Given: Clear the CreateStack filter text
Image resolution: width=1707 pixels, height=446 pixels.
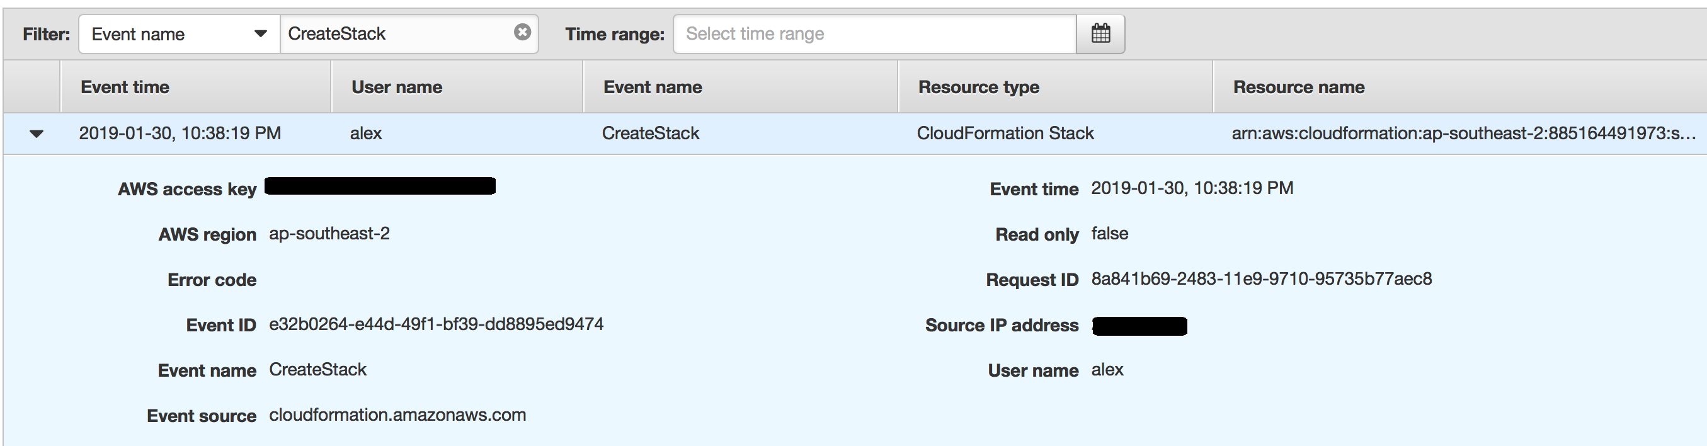Looking at the screenshot, I should 522,31.
